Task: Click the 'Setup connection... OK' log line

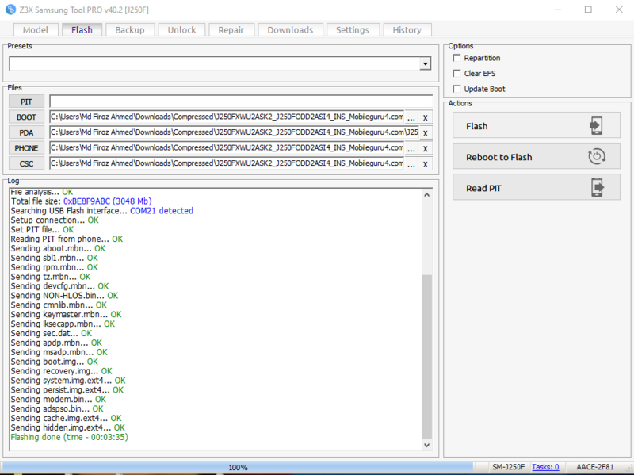Action: [x=55, y=220]
